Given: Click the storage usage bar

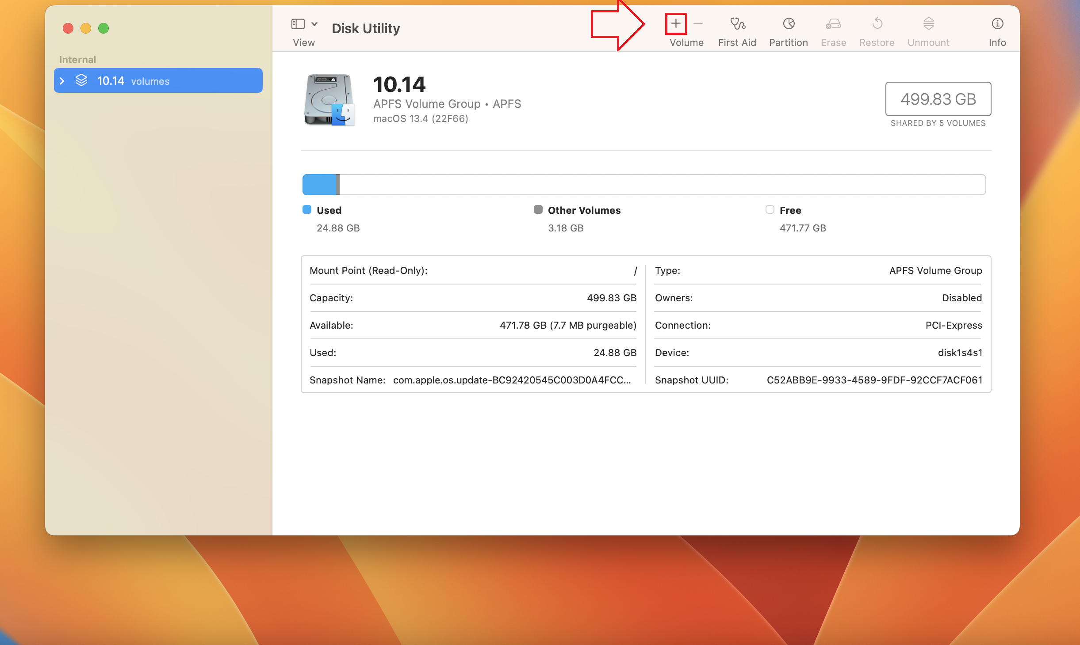Looking at the screenshot, I should pyautogui.click(x=643, y=184).
